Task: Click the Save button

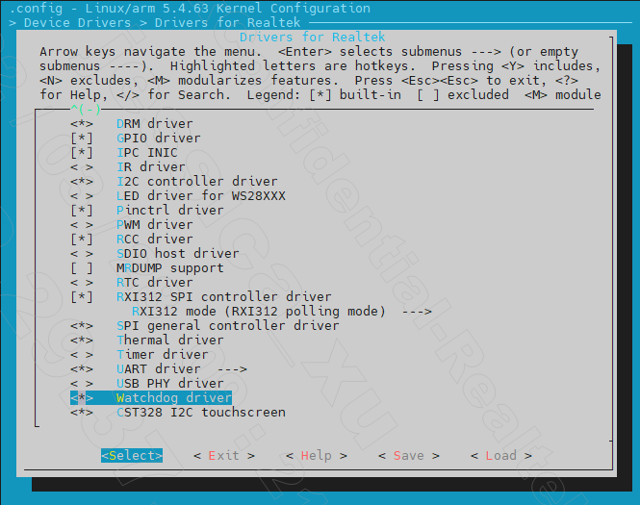Action: tap(408, 456)
